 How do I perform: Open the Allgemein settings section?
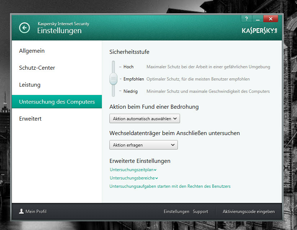coord(32,51)
